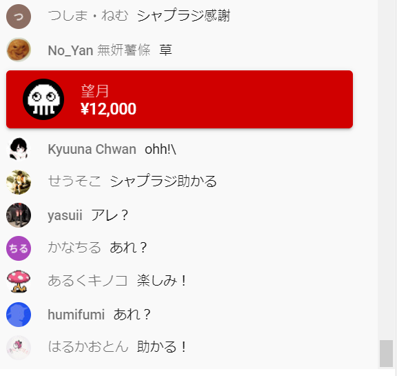Screen dimensions: 397x376
Task: Click the purple ちる avatar of かなちる
Action: 19,248
